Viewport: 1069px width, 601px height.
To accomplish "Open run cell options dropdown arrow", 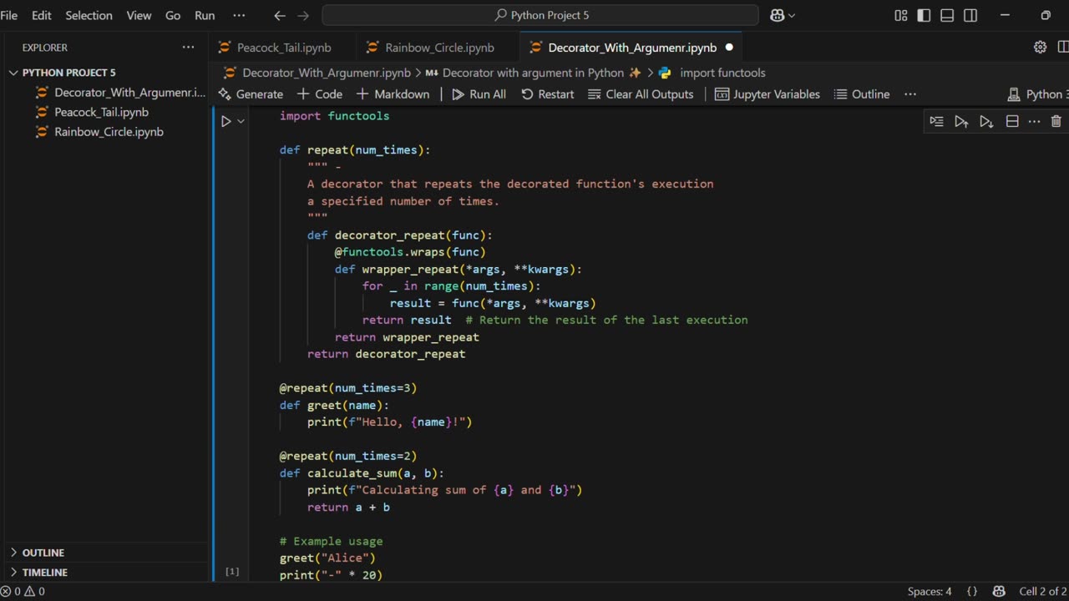I will 241,121.
